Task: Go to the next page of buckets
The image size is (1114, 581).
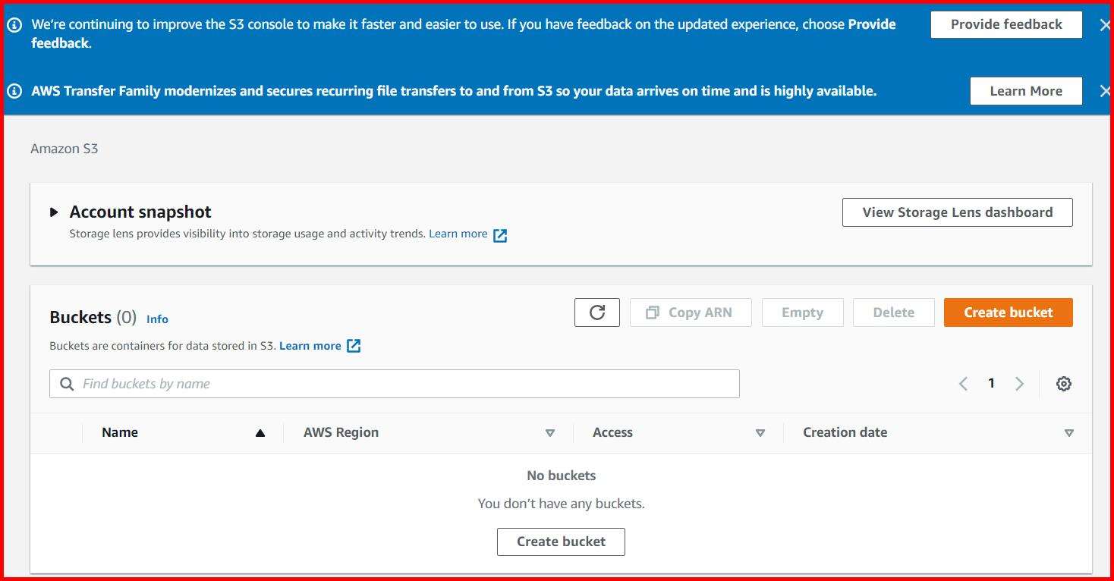Action: 1019,383
